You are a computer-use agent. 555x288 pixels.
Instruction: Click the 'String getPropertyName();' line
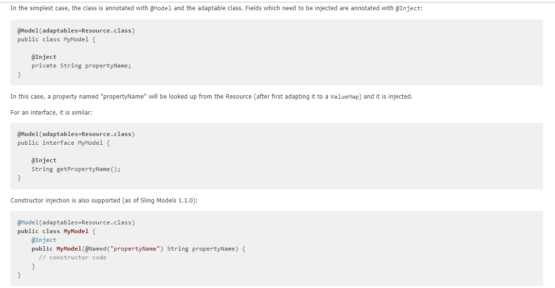[x=76, y=169]
